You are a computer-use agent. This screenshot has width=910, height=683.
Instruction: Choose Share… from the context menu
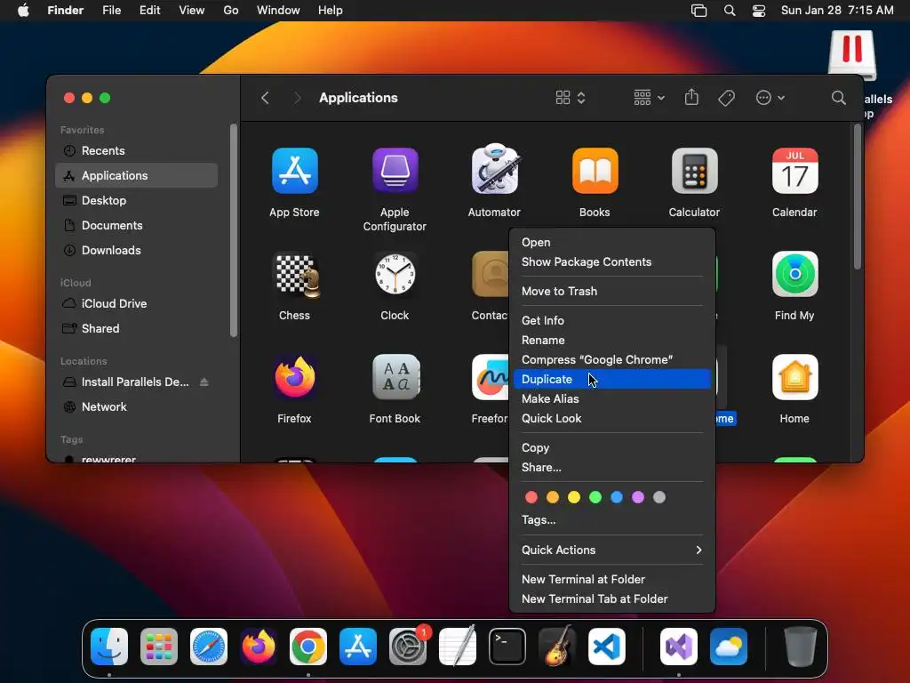611,468
